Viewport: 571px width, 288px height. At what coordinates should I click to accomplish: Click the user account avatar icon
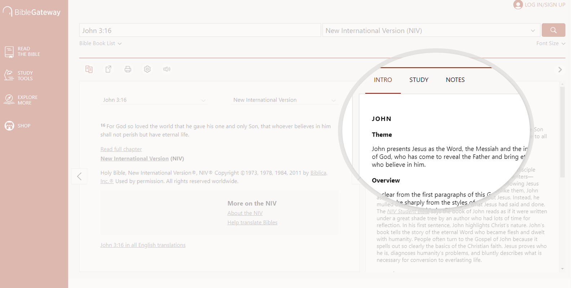(x=518, y=4)
